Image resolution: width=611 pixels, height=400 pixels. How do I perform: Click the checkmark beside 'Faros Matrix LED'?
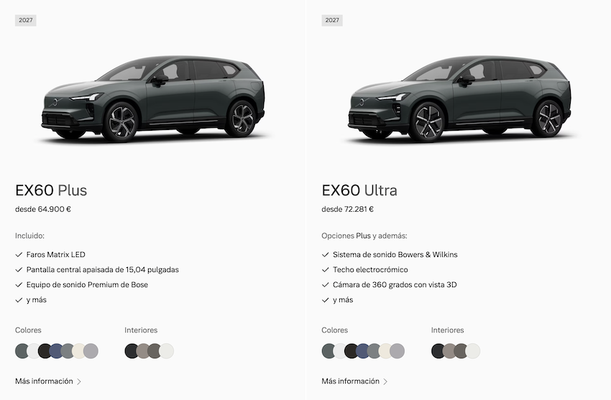tap(19, 254)
